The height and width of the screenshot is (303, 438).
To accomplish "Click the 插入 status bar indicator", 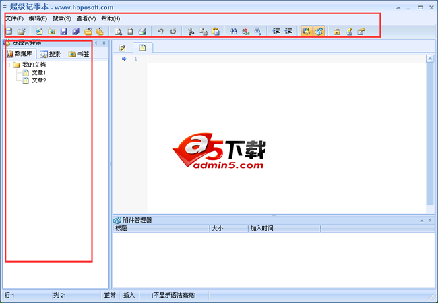I will (129, 295).
